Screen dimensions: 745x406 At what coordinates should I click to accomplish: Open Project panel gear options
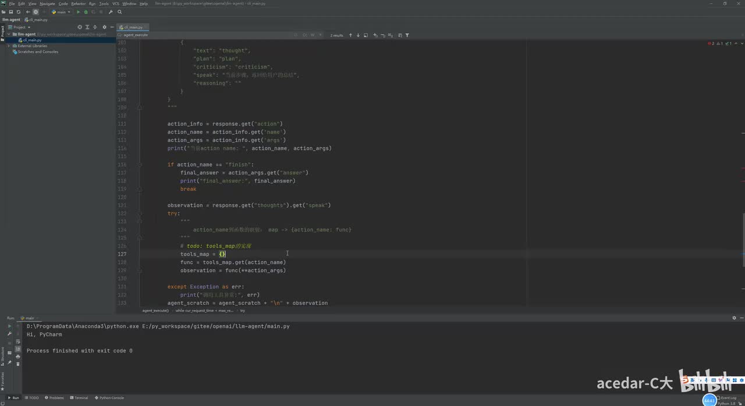105,27
